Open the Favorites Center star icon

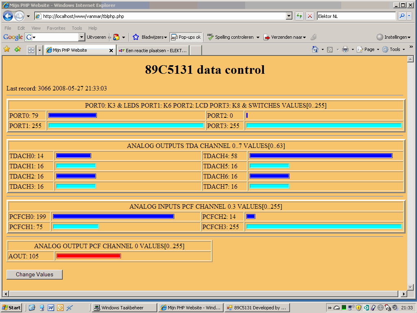7,49
